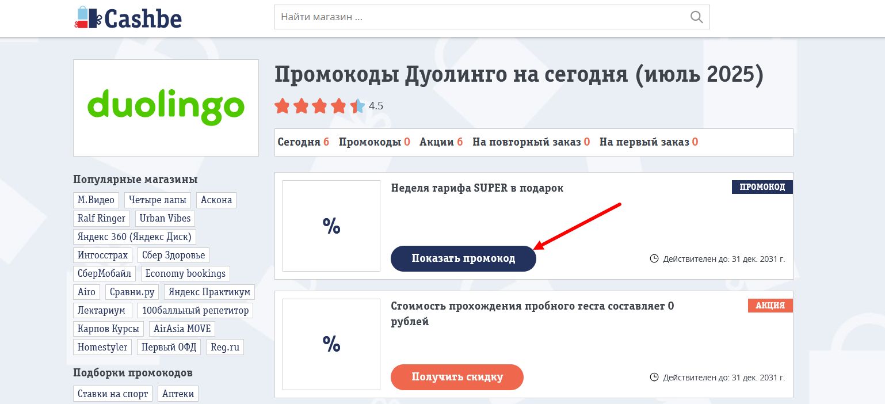Image resolution: width=885 pixels, height=404 pixels.
Task: Open the «Яндекс Практикум» store link
Action: coord(209,292)
